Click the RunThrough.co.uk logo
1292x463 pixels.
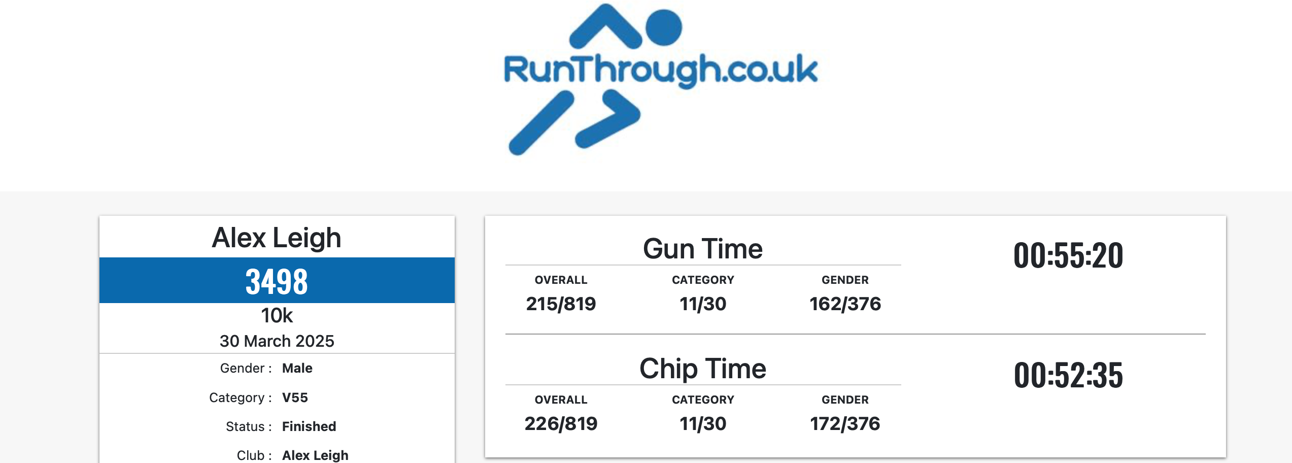click(660, 79)
